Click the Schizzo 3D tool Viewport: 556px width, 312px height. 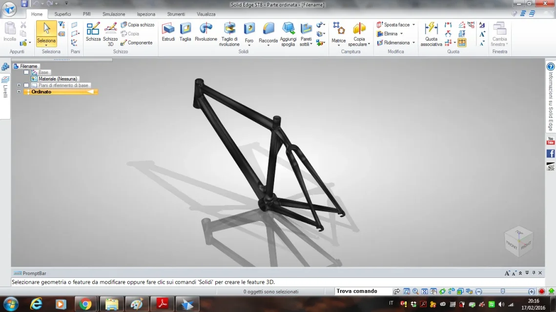(110, 34)
